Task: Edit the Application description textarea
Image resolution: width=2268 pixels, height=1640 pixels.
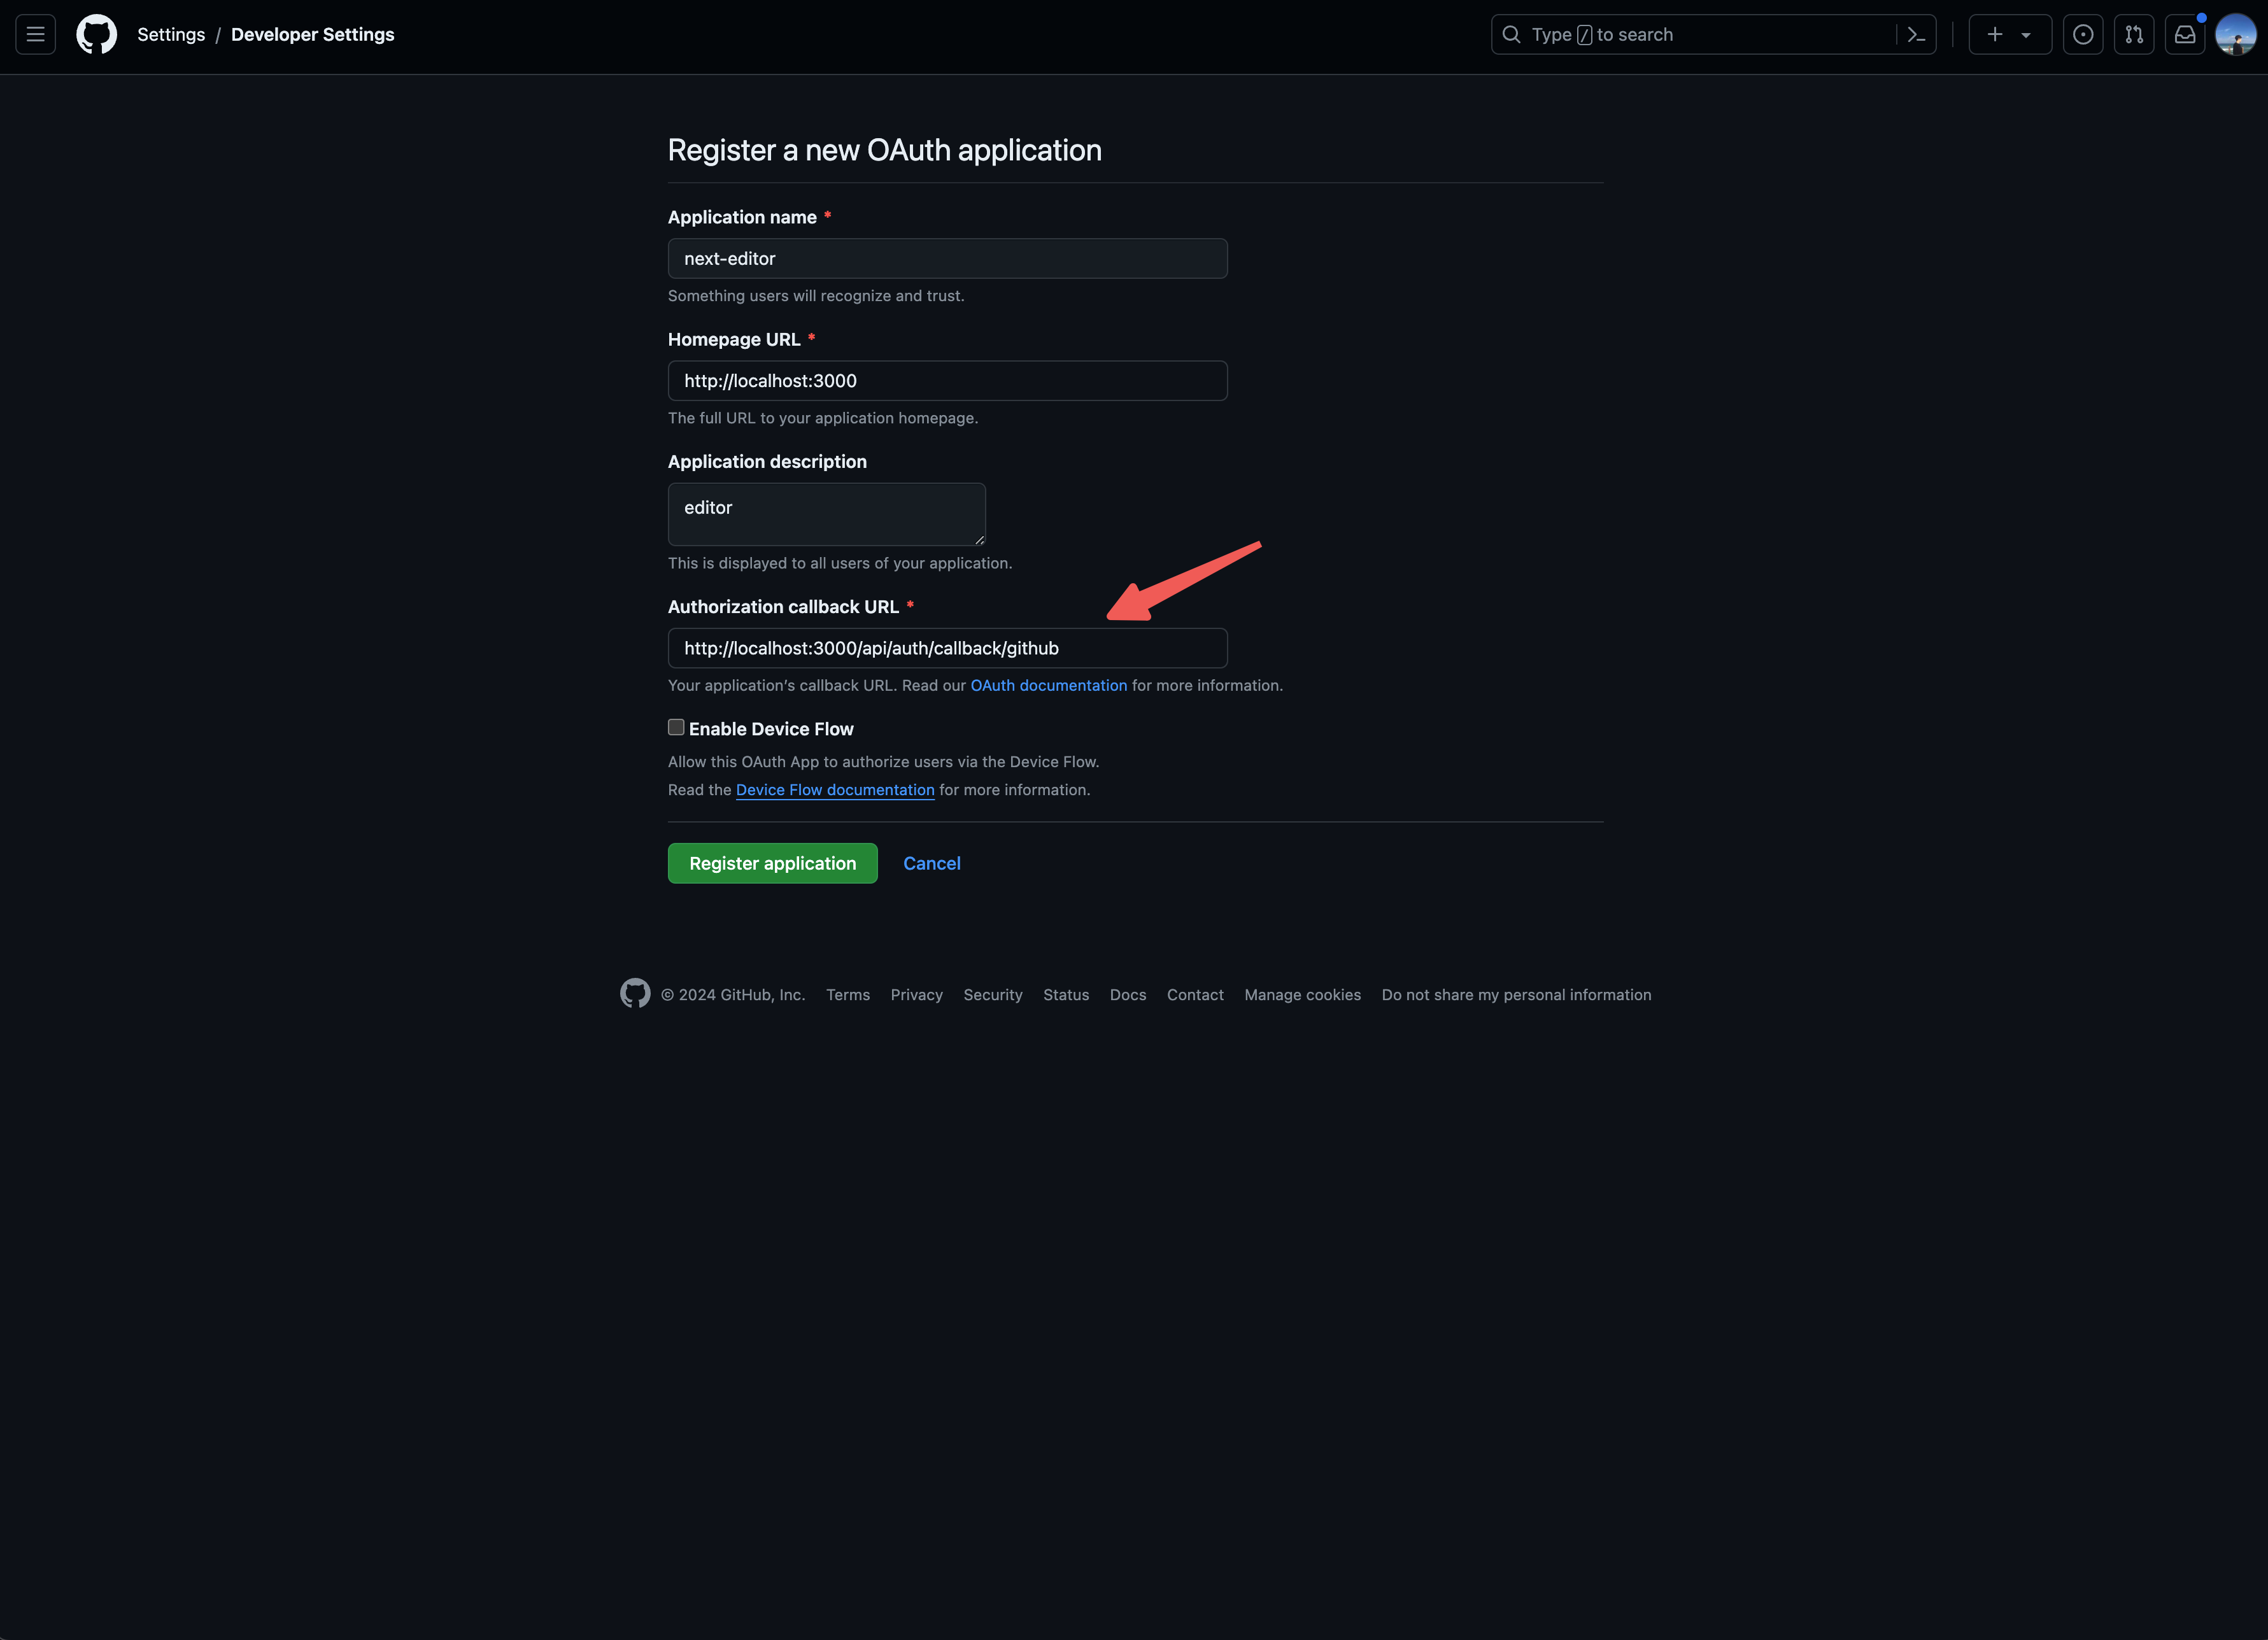Action: click(826, 514)
